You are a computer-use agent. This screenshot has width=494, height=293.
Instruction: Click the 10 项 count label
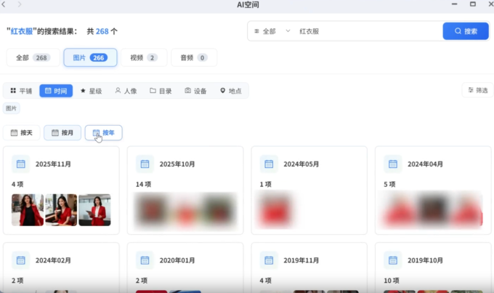pyautogui.click(x=392, y=281)
